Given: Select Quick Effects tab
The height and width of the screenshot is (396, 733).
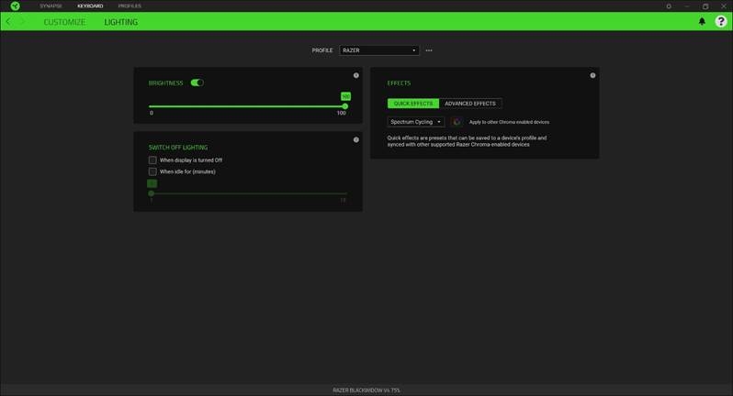Looking at the screenshot, I should point(413,103).
